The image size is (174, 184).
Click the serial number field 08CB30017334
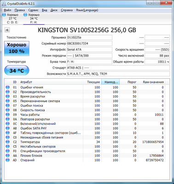pos(89,44)
